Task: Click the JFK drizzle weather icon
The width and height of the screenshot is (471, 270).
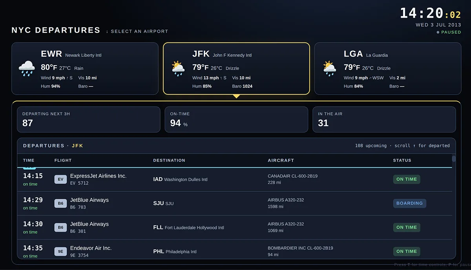Action: click(x=178, y=68)
